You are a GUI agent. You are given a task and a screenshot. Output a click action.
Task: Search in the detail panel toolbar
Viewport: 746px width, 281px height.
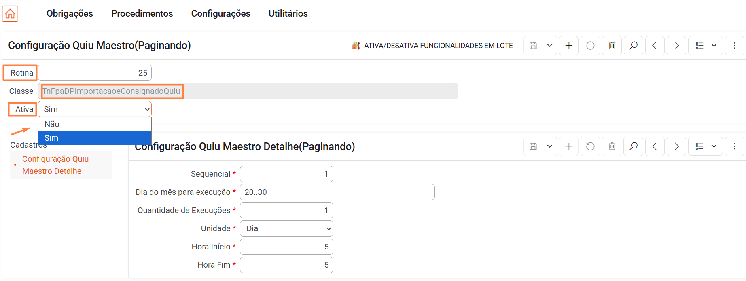click(634, 146)
